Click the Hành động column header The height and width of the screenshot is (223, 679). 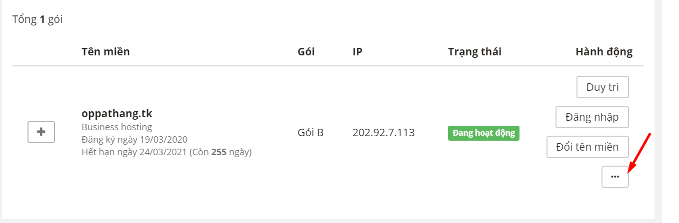[604, 52]
